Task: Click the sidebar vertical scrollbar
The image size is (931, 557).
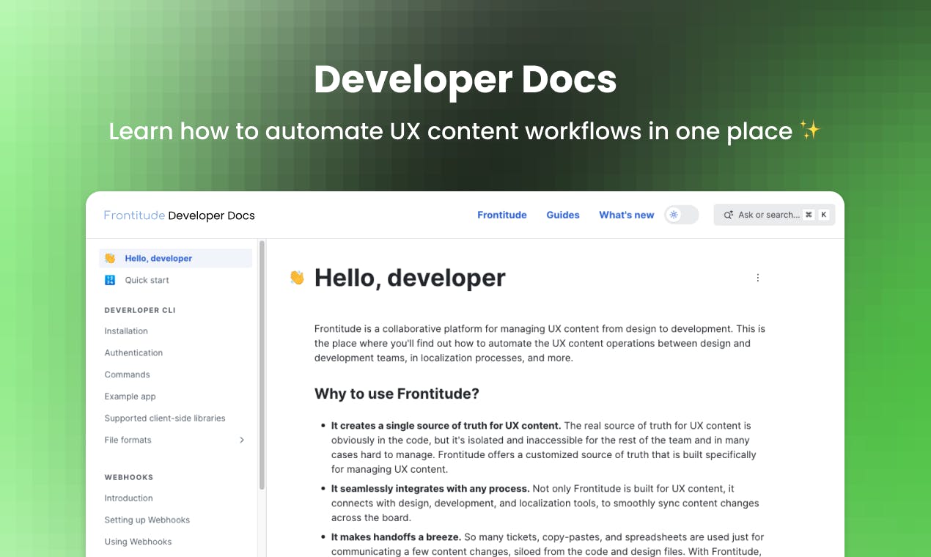Action: click(262, 365)
